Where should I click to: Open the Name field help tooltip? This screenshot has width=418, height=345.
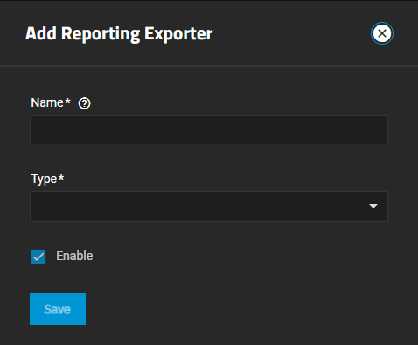click(84, 103)
